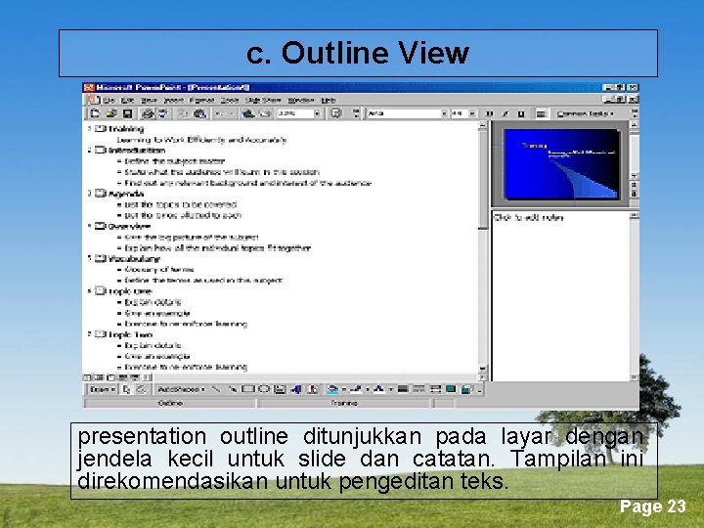Screen dimensions: 704x528
Task: Select the Oval drawing tool
Action: click(x=264, y=389)
